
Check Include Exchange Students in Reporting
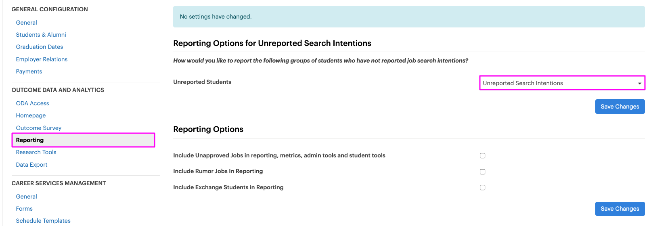coord(482,188)
